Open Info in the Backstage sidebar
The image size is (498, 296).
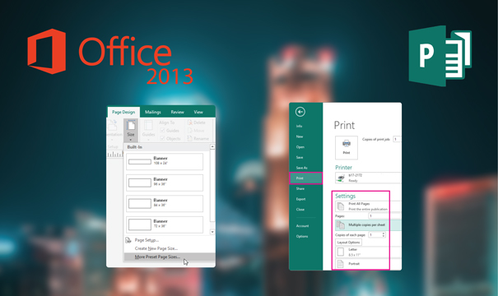299,126
